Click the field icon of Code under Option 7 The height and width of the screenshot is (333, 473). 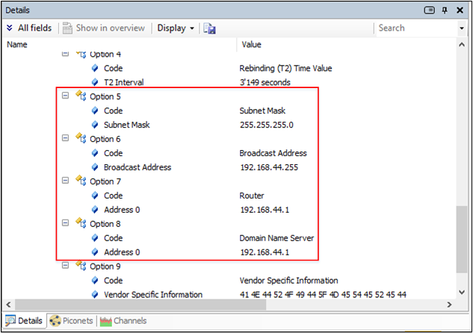(x=95, y=196)
